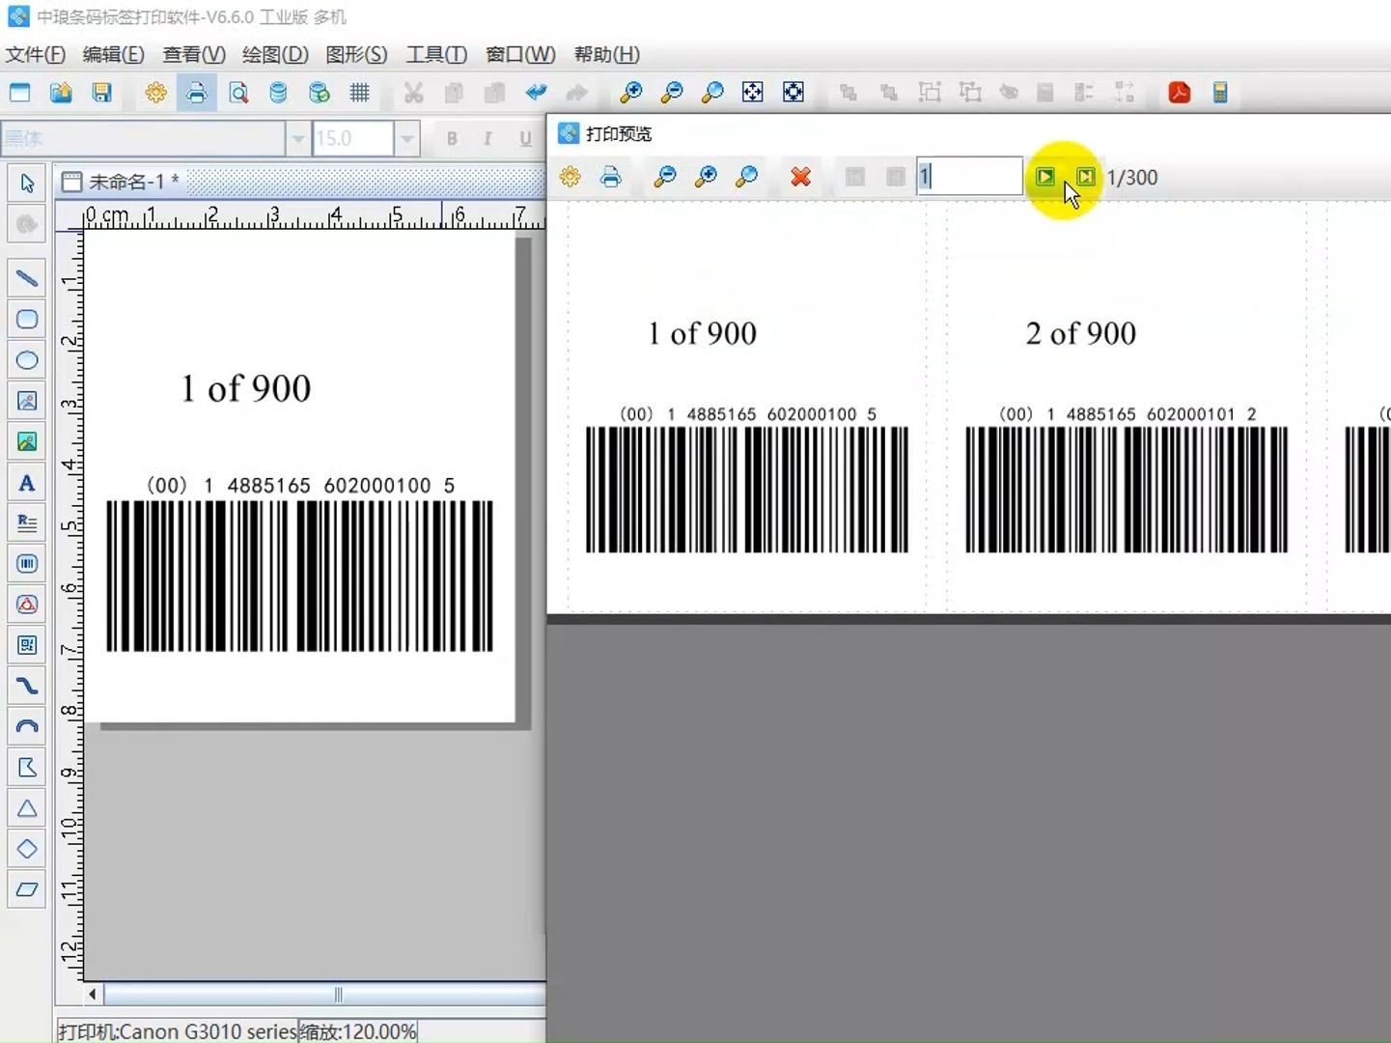Open the 工具(T) menu
This screenshot has width=1391, height=1043.
coord(436,55)
